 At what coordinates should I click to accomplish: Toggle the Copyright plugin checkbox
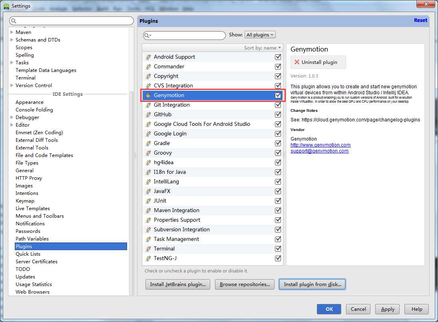(278, 76)
